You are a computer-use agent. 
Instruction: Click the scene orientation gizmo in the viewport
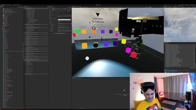161,10
